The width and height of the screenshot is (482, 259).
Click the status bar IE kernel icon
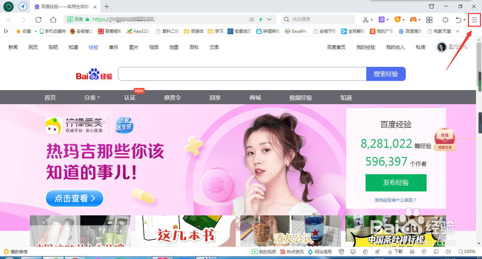(x=424, y=252)
